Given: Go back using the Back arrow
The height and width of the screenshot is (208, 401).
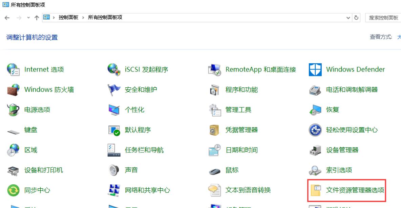Looking at the screenshot, I should 7,18.
